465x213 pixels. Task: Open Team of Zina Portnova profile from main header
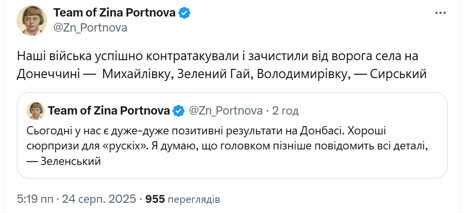click(114, 13)
